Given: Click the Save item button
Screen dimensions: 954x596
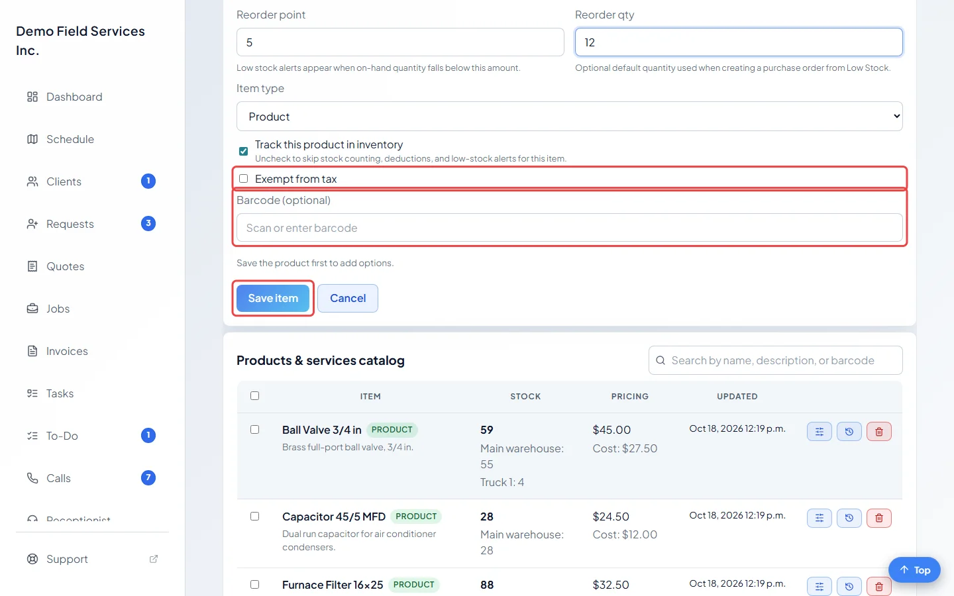Looking at the screenshot, I should coord(273,298).
